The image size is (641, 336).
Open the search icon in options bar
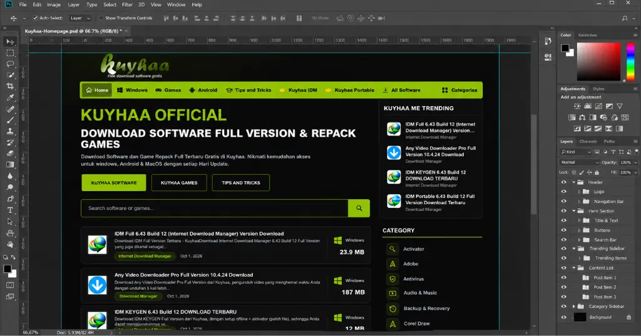[x=625, y=18]
